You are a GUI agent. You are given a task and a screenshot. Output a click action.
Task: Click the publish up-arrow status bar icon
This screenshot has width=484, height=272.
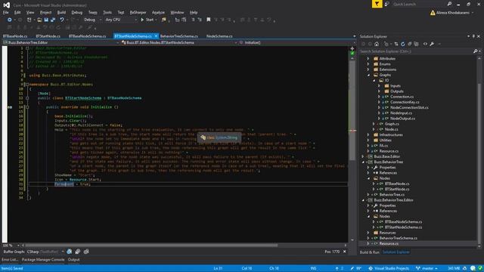click(337, 268)
